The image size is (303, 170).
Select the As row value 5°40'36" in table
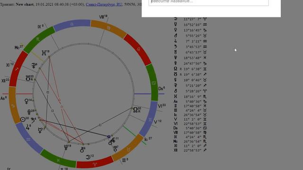(x=194, y=102)
